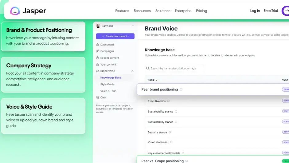Open Dashboard in the sidebar

(107, 45)
